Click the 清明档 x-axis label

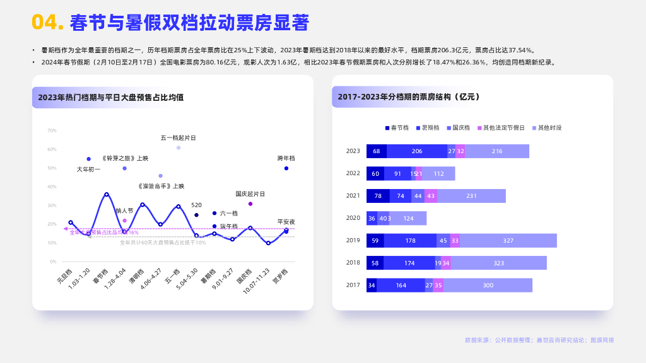(136, 276)
